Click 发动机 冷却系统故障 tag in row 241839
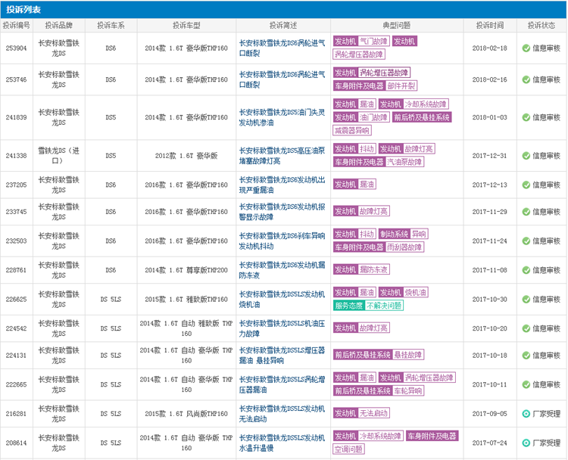The width and height of the screenshot is (568, 460). pyautogui.click(x=414, y=104)
